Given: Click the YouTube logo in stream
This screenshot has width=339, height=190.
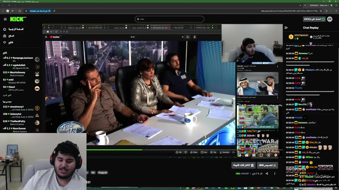Looking at the screenshot, I should pos(55,37).
